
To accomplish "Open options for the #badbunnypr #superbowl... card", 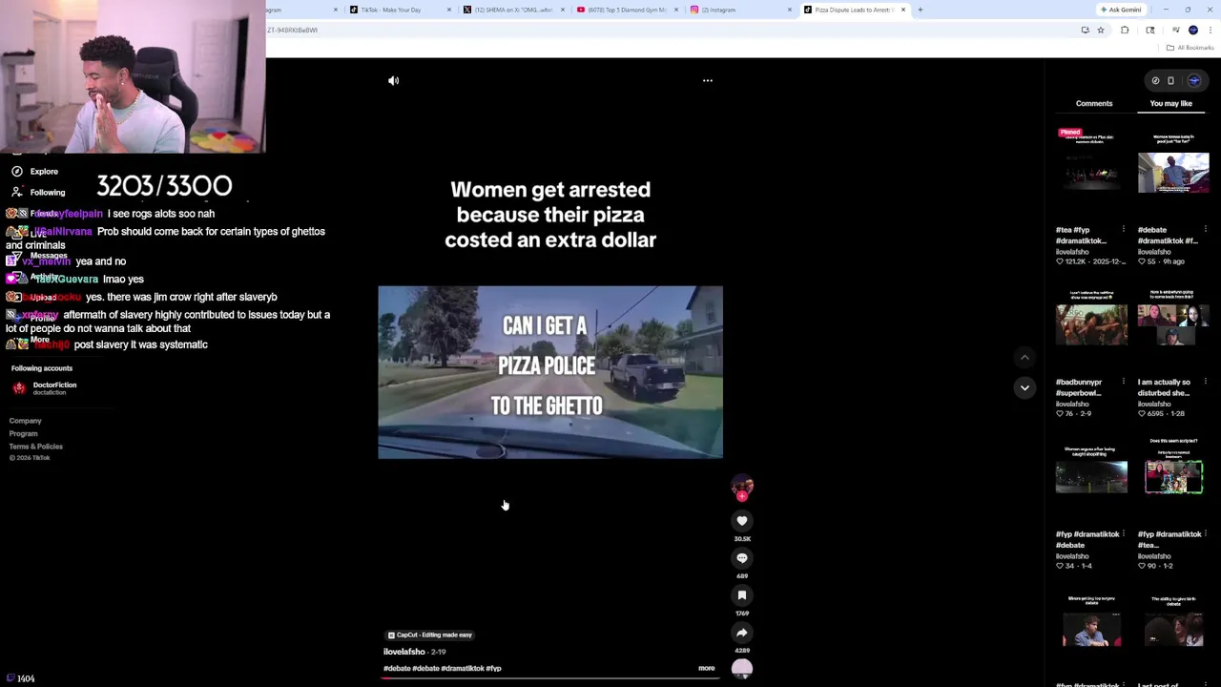I will tap(1123, 382).
